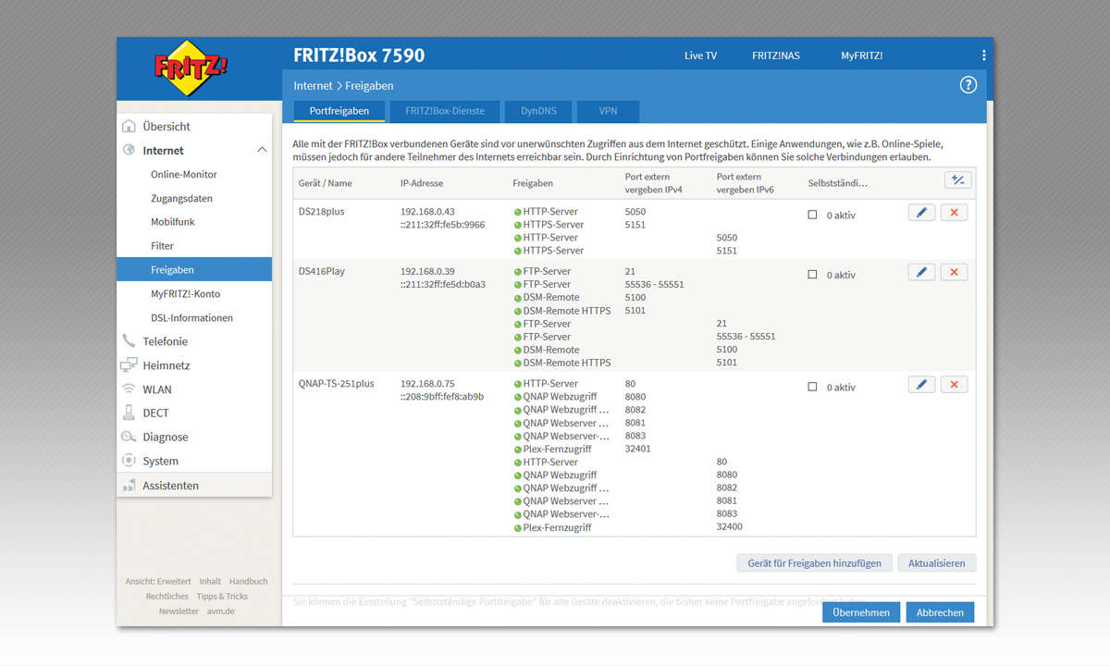The width and height of the screenshot is (1110, 666).
Task: Open MyFRITZ! in header
Action: coord(862,55)
